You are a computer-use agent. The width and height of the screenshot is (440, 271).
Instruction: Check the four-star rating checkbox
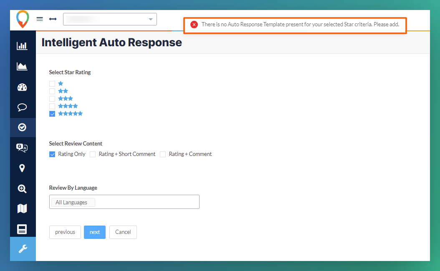point(52,106)
